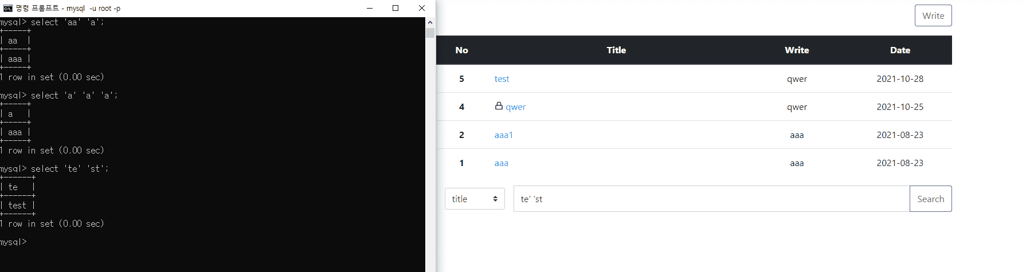Screen dimensions: 1030x272
Task: Open the title search-type dropdown
Action: 475,199
